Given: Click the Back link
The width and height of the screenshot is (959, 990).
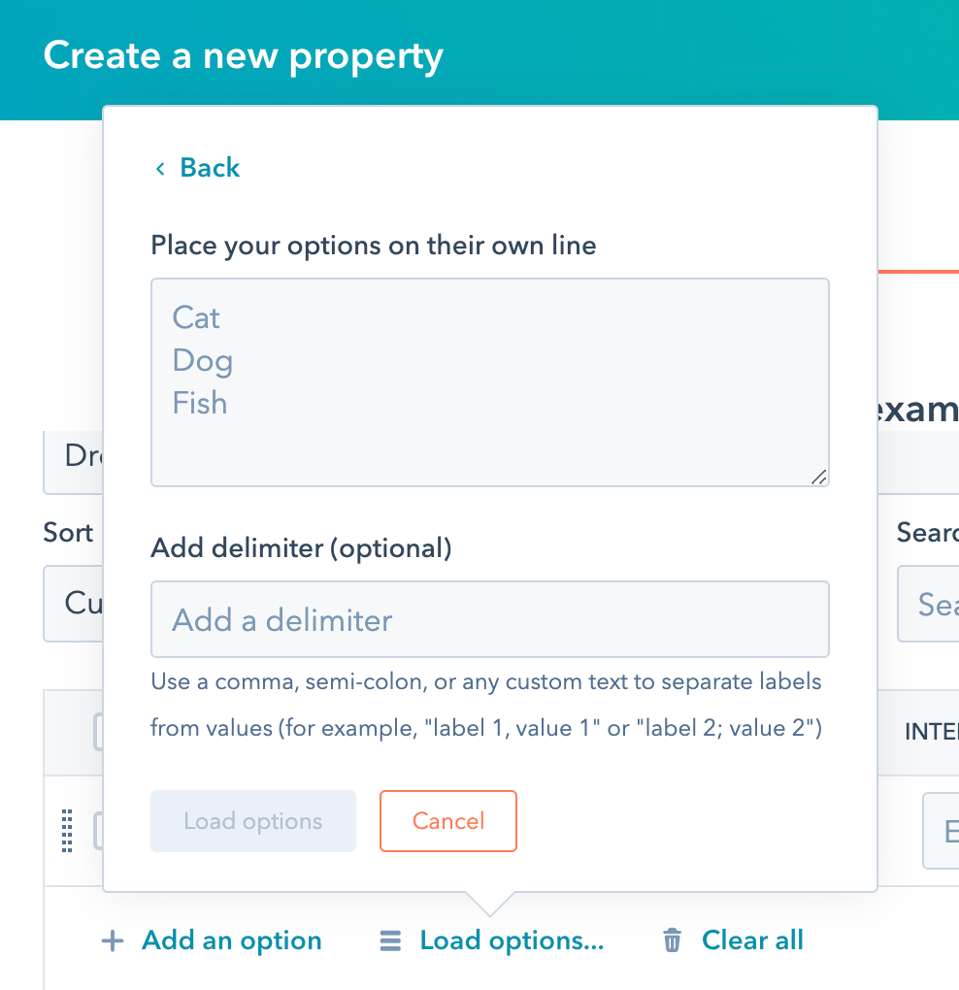Looking at the screenshot, I should click(208, 168).
